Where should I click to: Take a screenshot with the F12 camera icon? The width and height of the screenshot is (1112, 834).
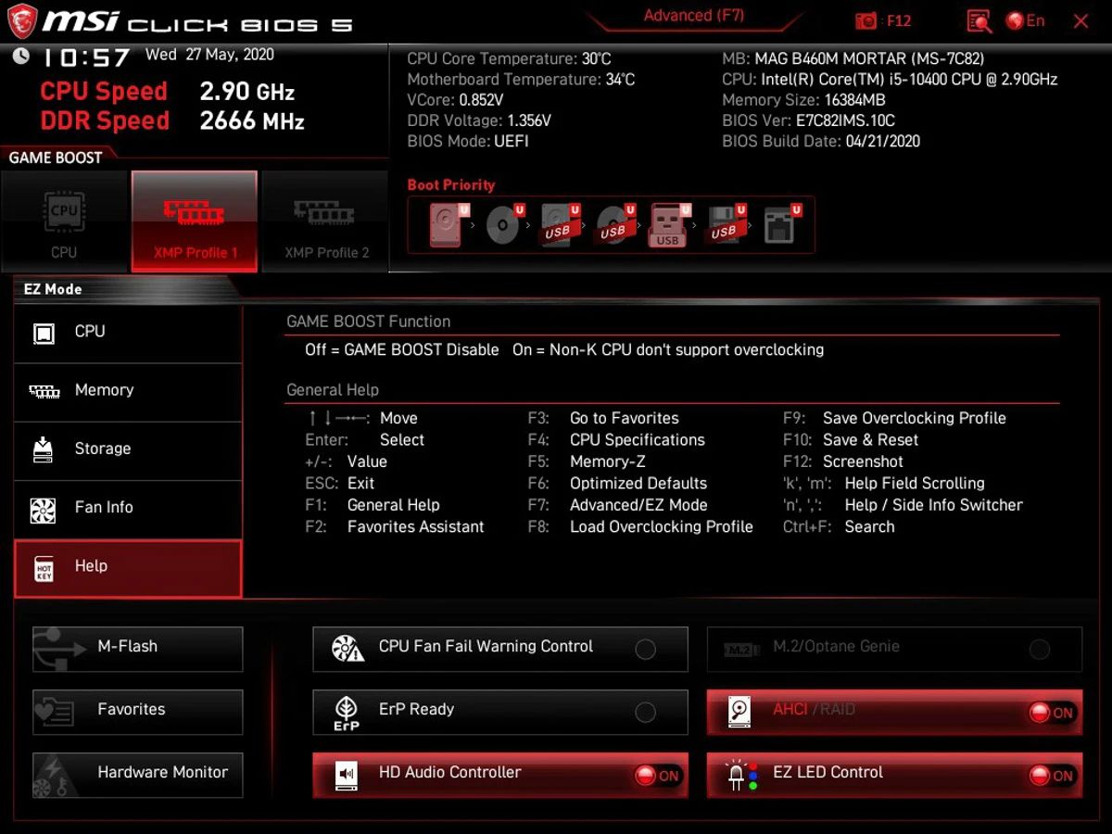[866, 21]
